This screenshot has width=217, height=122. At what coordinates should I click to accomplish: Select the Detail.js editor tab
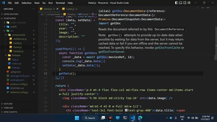click(48, 9)
